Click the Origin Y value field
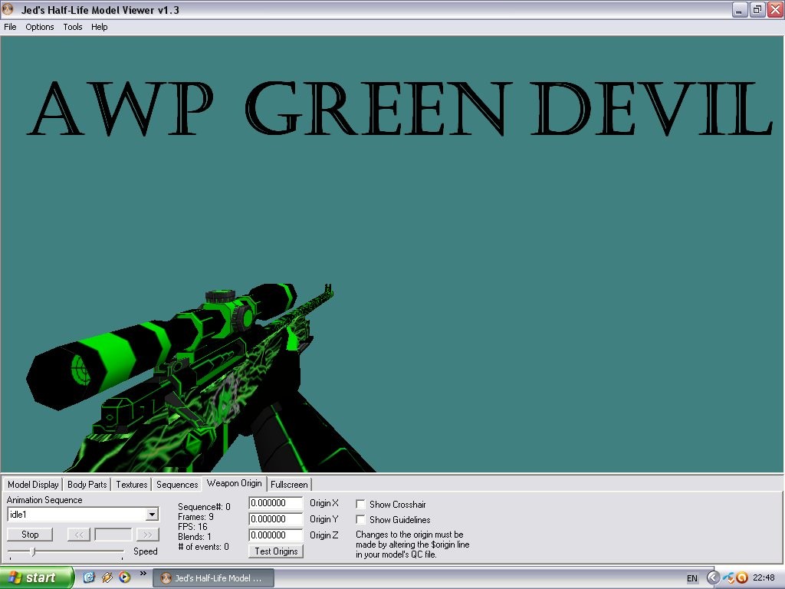 coord(276,519)
